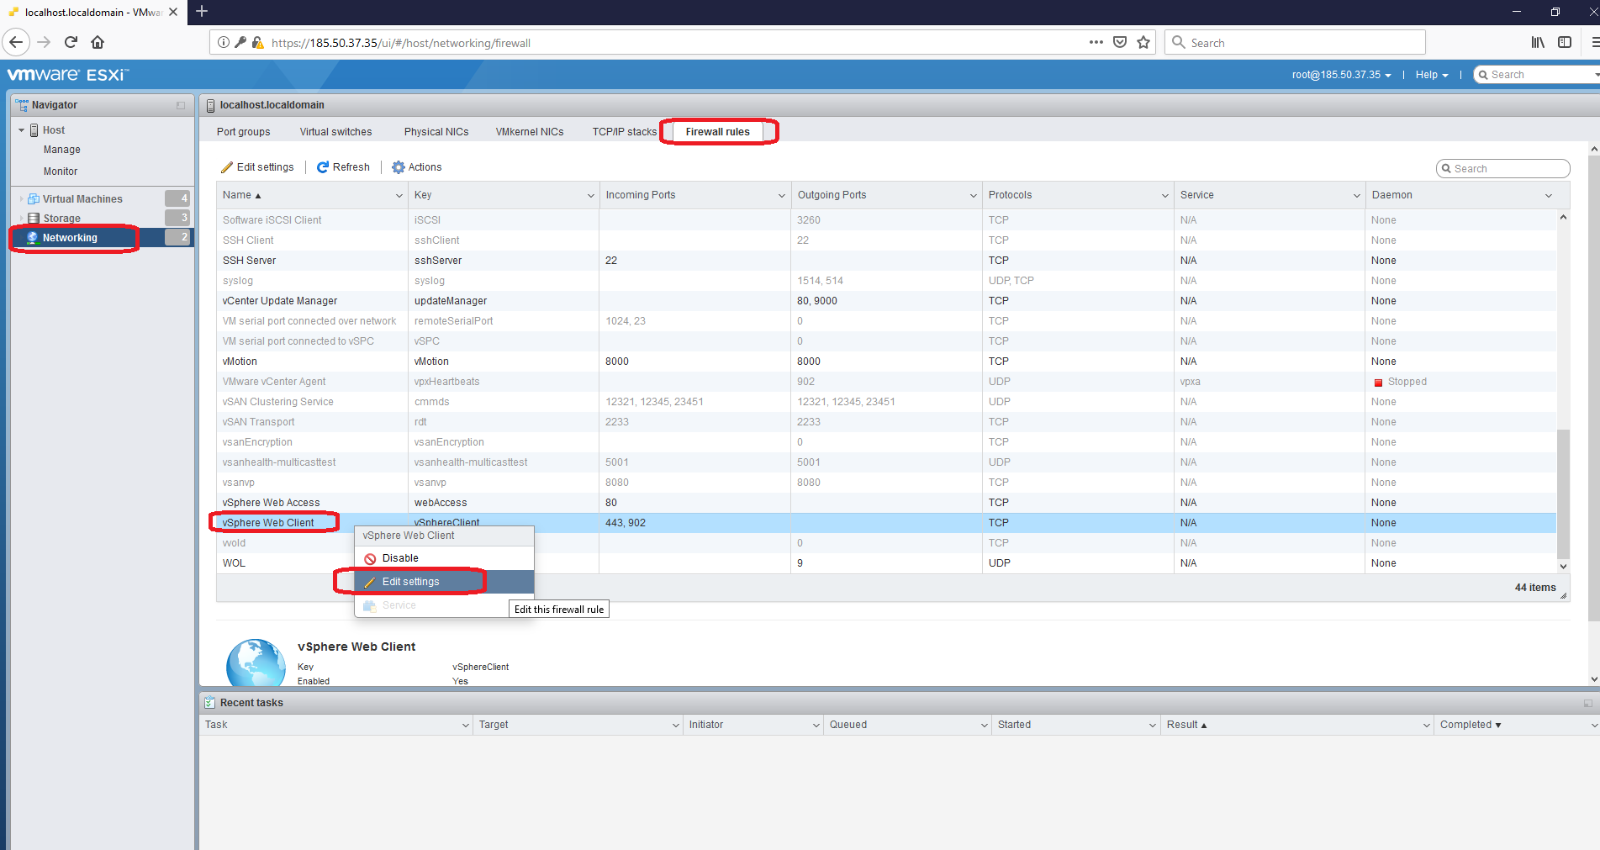This screenshot has height=850, width=1600.
Task: Click firewall rules Search field
Action: [1503, 169]
